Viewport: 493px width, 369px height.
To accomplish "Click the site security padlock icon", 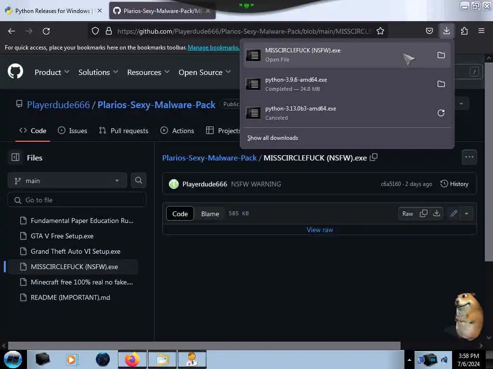I will tap(109, 31).
